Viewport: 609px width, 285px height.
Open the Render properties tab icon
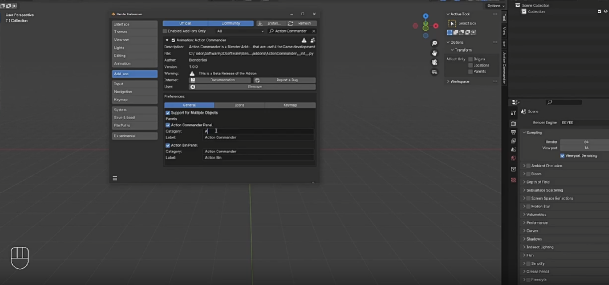513,123
